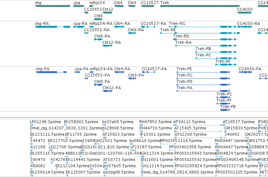268x177 pixels.
Task: Click the Treh-PG protein feature
Action: coord(203,78)
